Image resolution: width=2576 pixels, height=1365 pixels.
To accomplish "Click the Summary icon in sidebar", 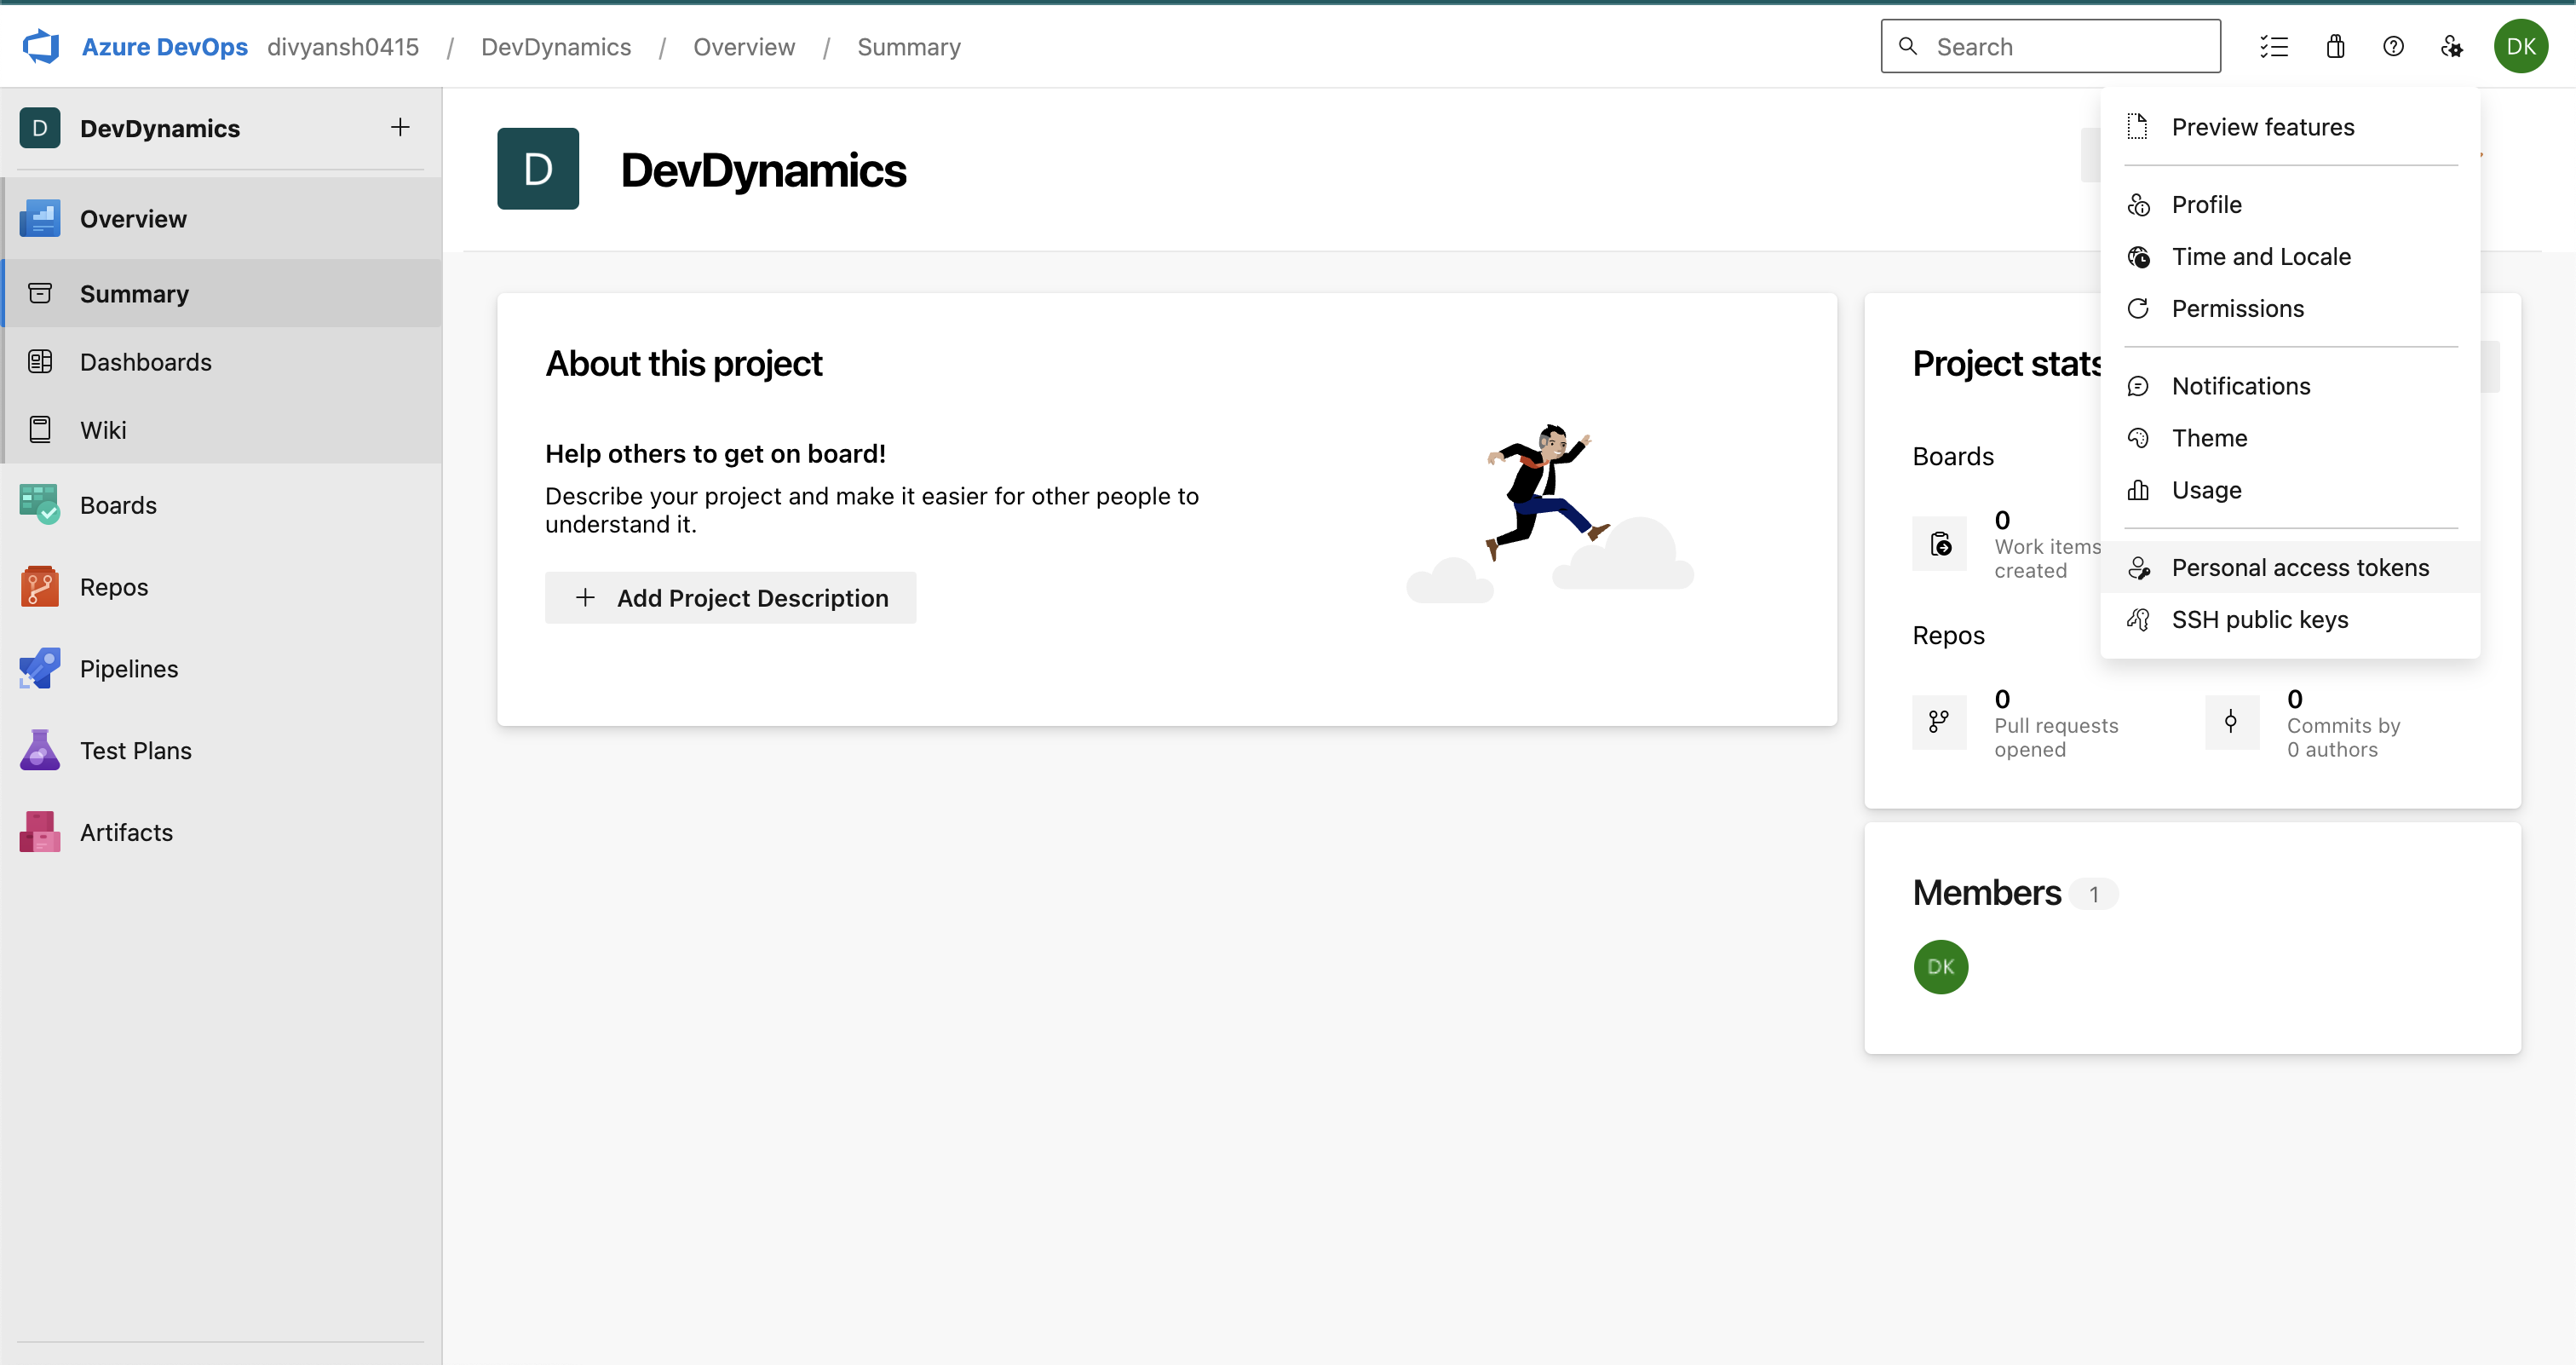I will (40, 294).
